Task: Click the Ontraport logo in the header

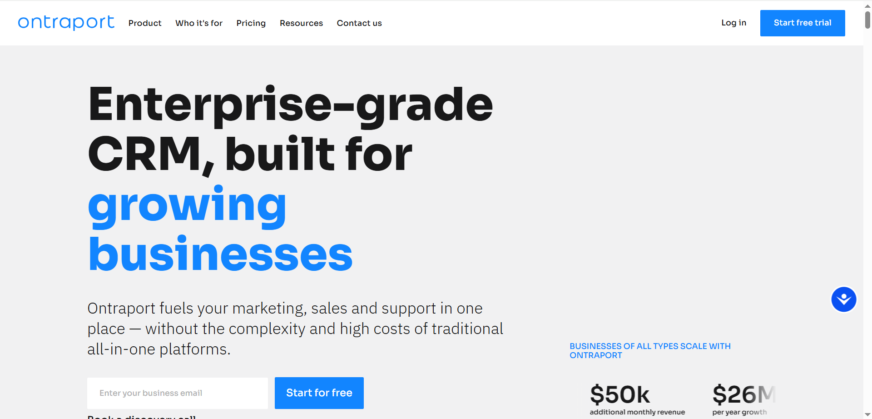Action: 66,22
